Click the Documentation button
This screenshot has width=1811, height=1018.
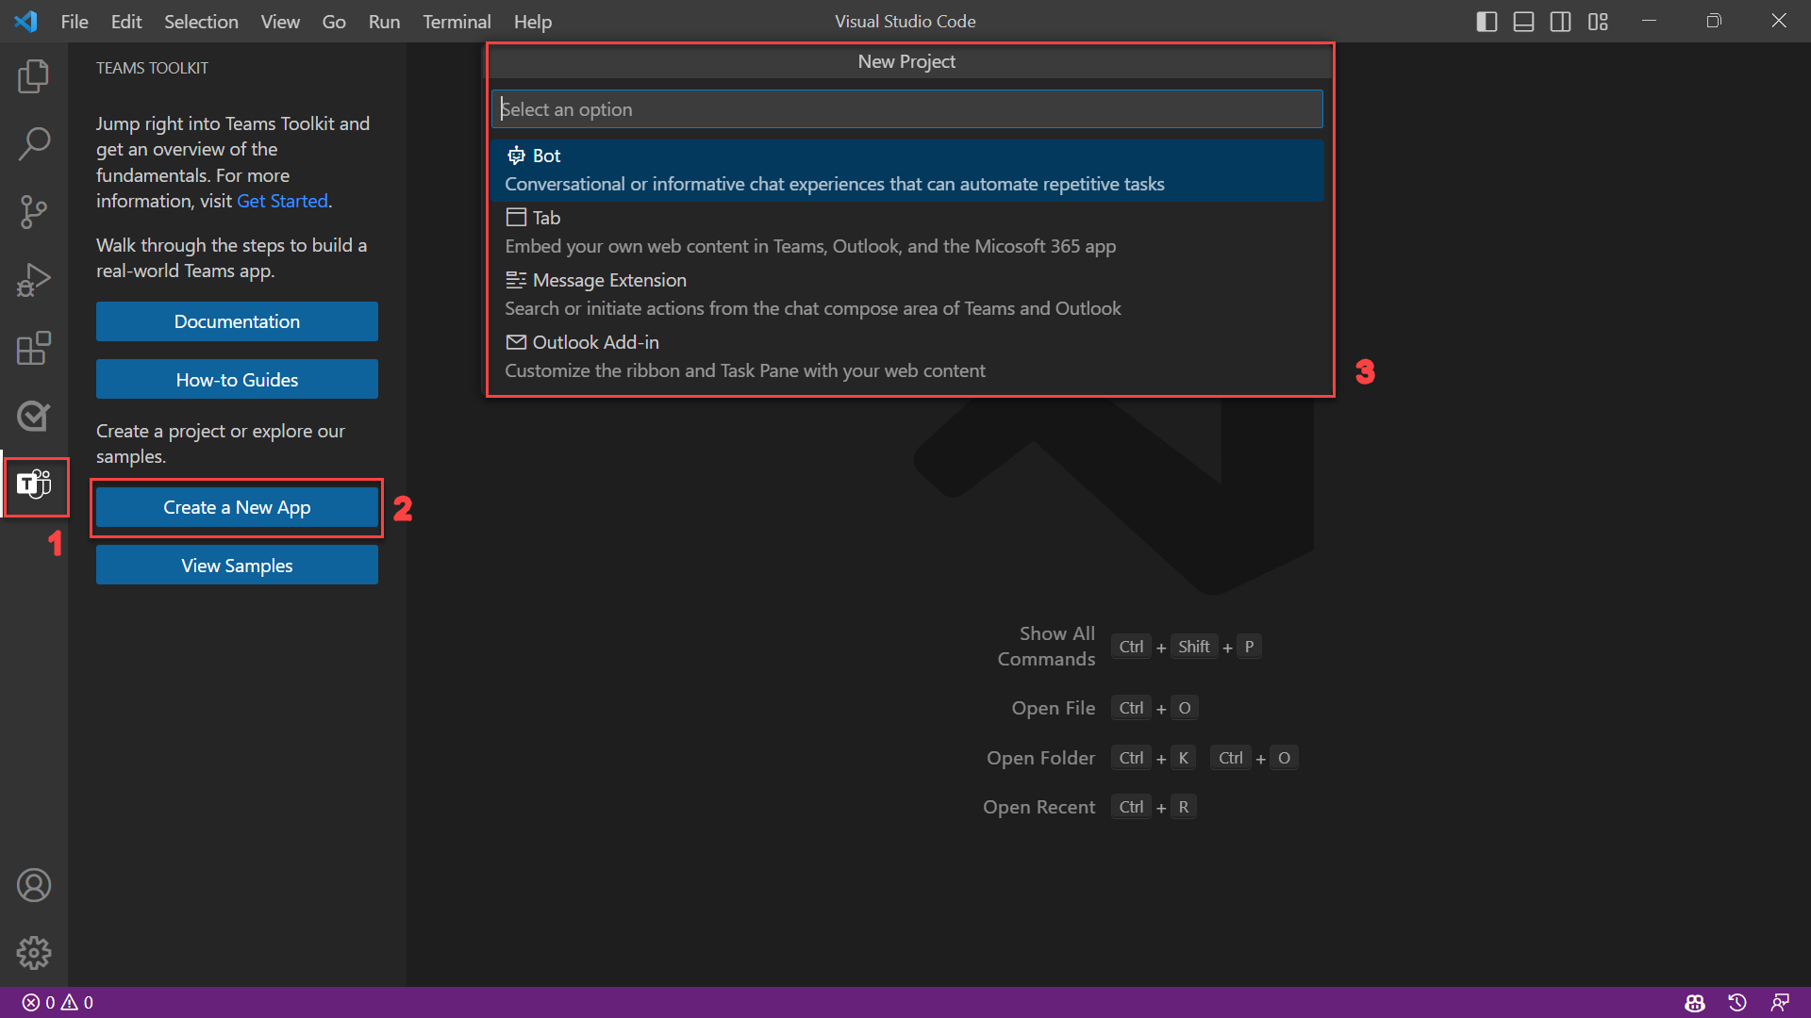click(x=237, y=320)
